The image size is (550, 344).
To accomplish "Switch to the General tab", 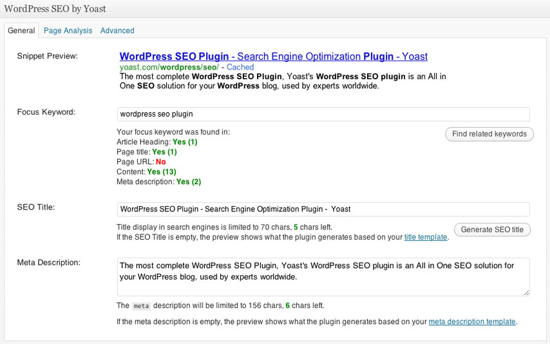I will [x=21, y=30].
